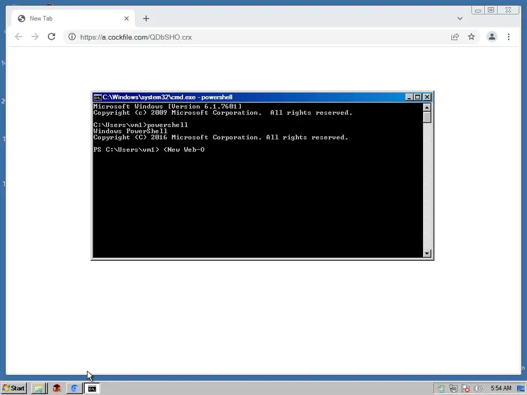Image resolution: width=527 pixels, height=395 pixels.
Task: Minimize the cmd.exe powershell window
Action: click(x=409, y=97)
